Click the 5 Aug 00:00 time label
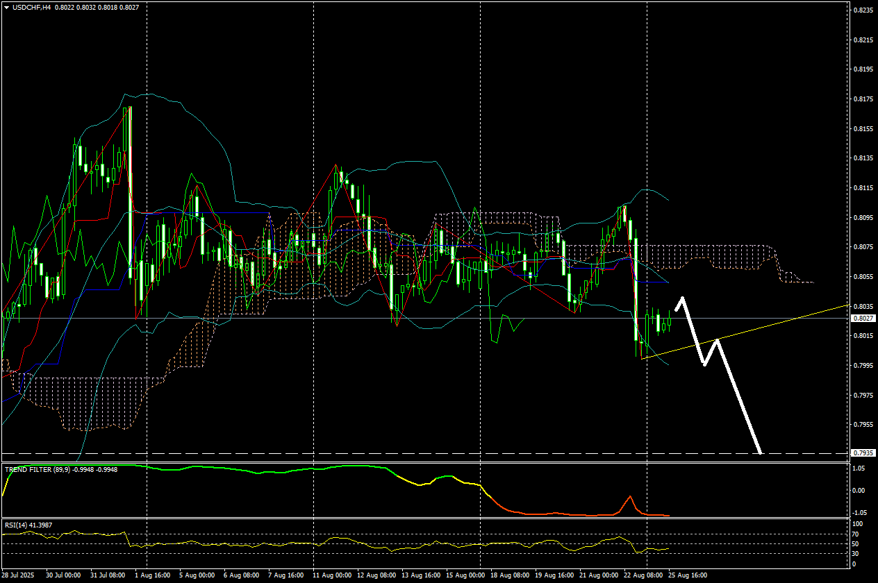The width and height of the screenshot is (878, 583). 197,575
